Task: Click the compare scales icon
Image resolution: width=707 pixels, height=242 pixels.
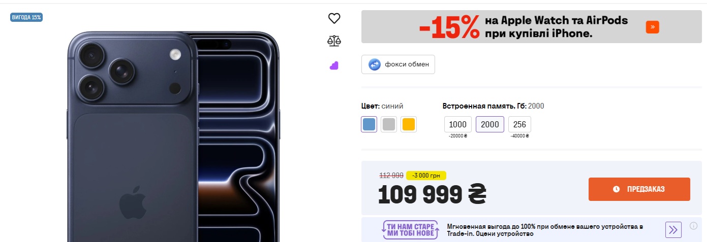Action: 334,41
